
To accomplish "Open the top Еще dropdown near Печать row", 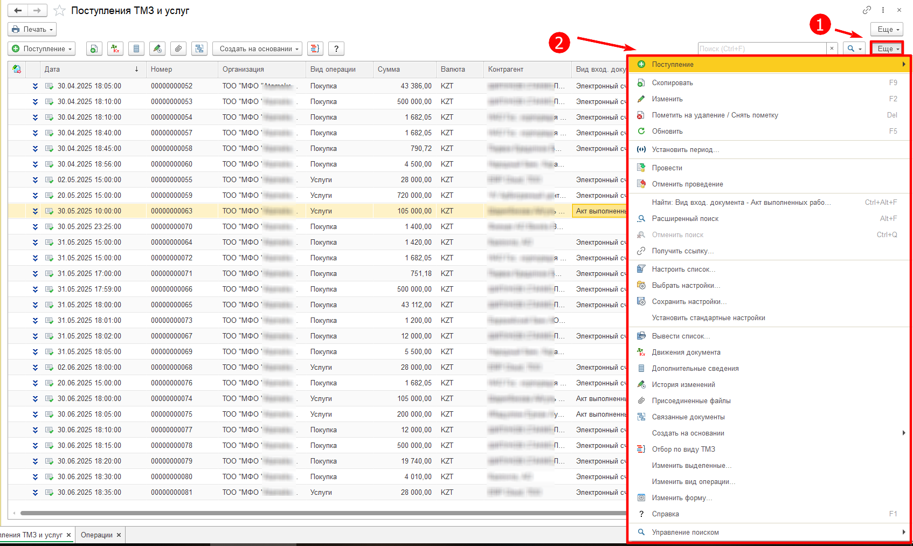I will [x=887, y=29].
